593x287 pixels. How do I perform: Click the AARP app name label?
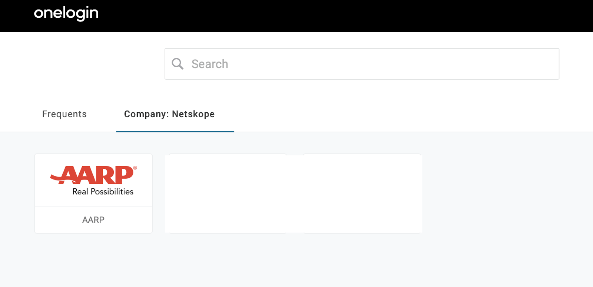(93, 220)
